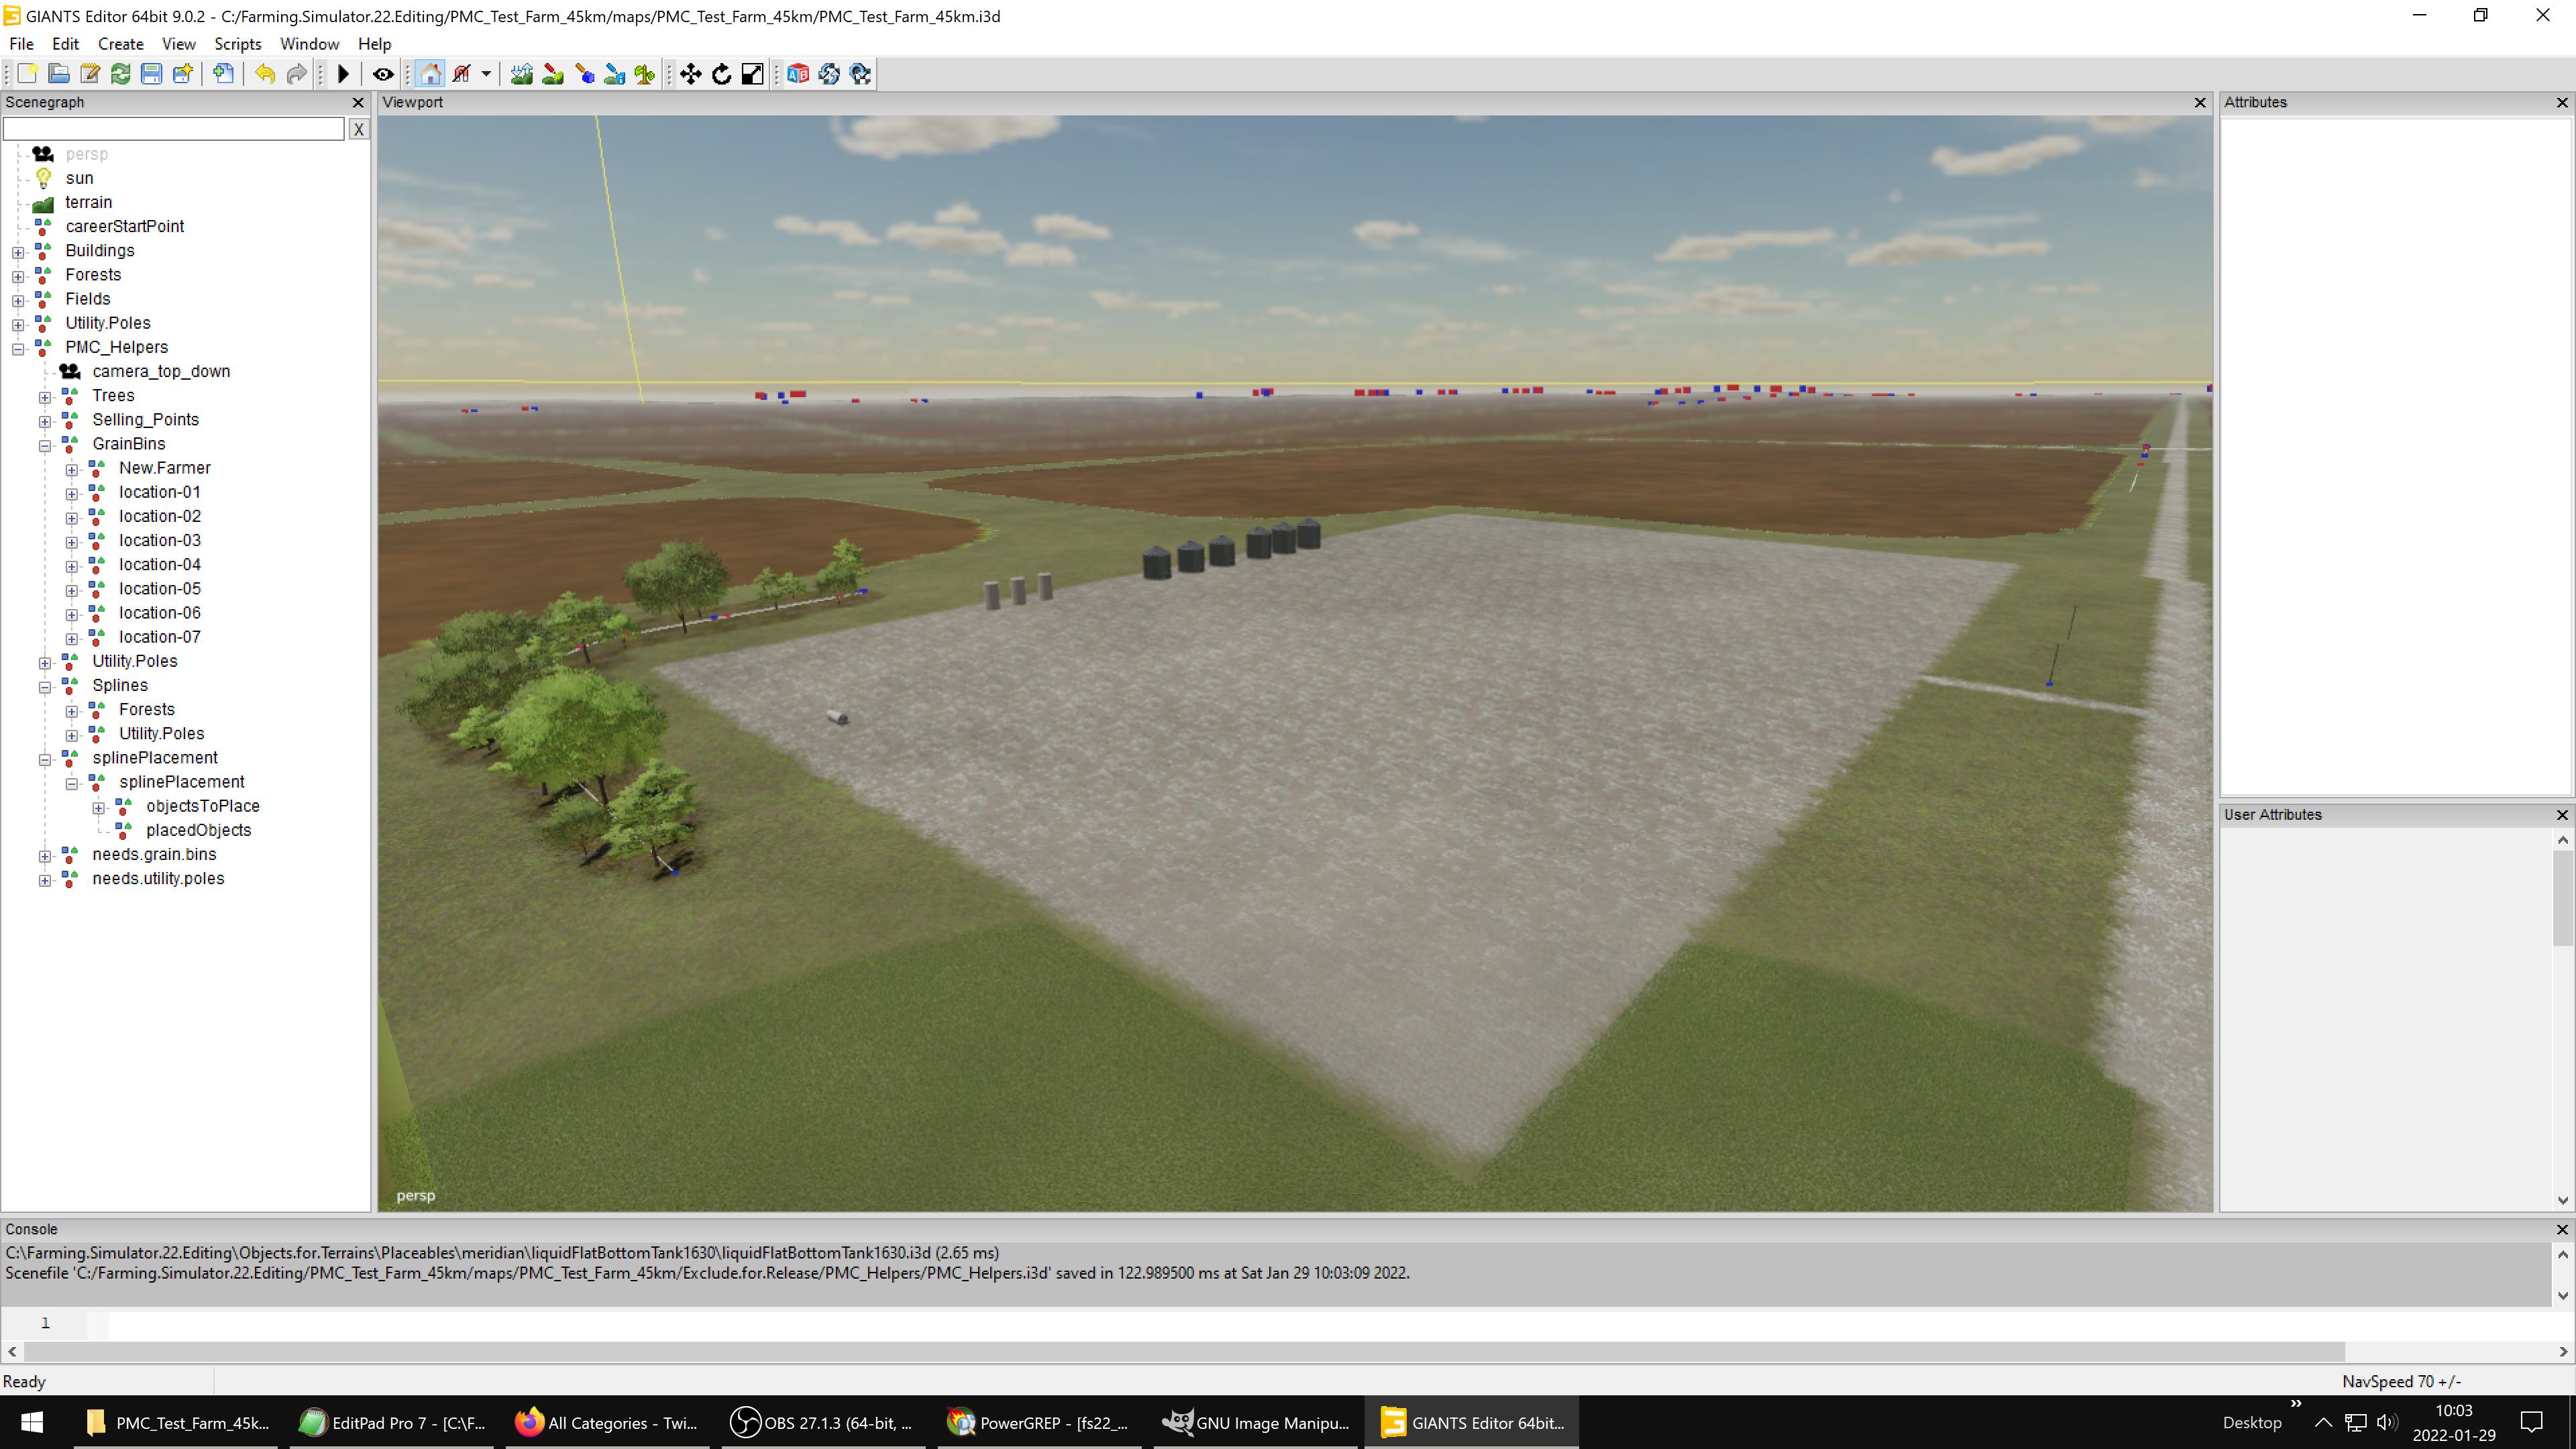The width and height of the screenshot is (2576, 1449).
Task: Create a new scene with New icon
Action: [x=27, y=74]
